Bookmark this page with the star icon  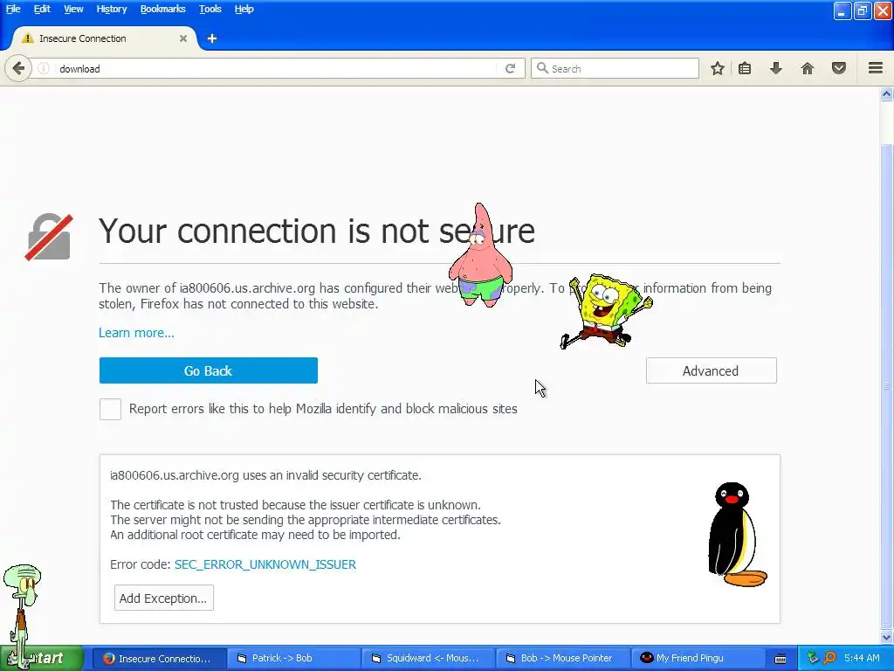point(718,68)
